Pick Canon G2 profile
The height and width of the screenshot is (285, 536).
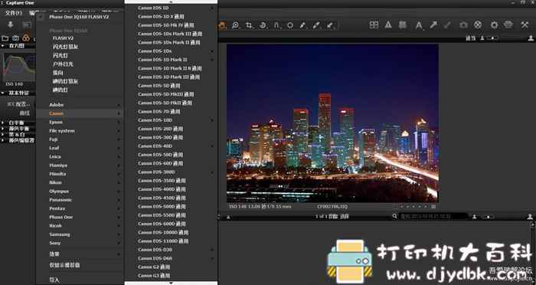[x=154, y=267]
